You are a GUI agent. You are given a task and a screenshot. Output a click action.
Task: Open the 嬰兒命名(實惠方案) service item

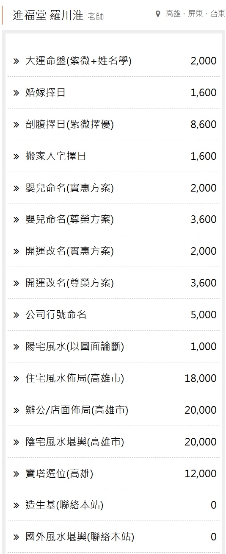(113, 188)
